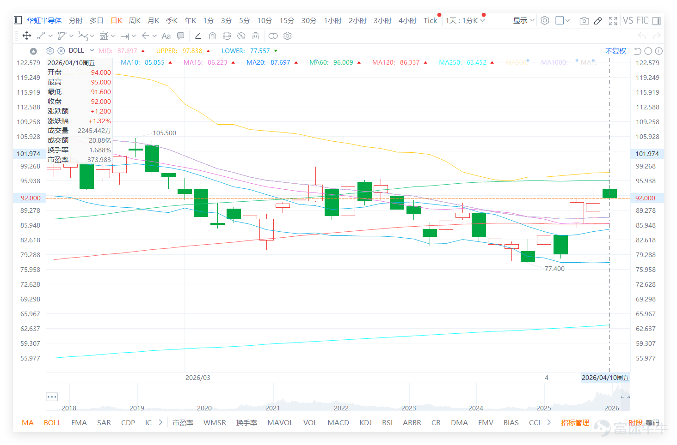Open the F10 company info
The height and width of the screenshot is (445, 677).
click(642, 20)
